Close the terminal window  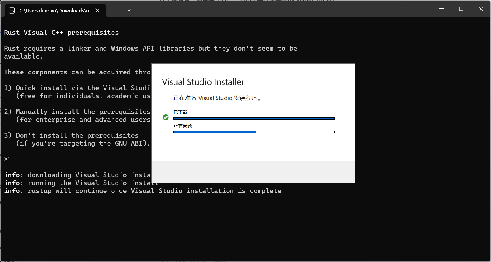pos(481,9)
